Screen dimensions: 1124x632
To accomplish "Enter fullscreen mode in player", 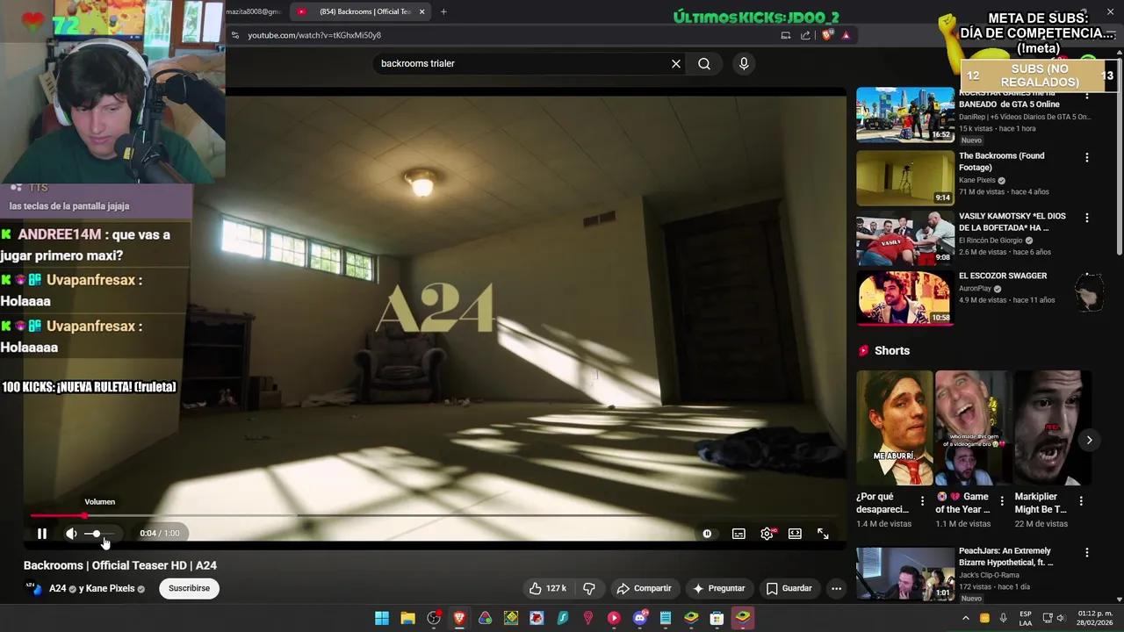I will coord(823,534).
